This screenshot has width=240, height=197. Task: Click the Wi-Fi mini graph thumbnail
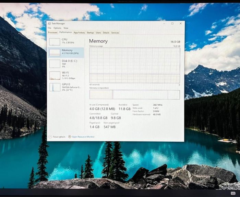pyautogui.click(x=55, y=76)
